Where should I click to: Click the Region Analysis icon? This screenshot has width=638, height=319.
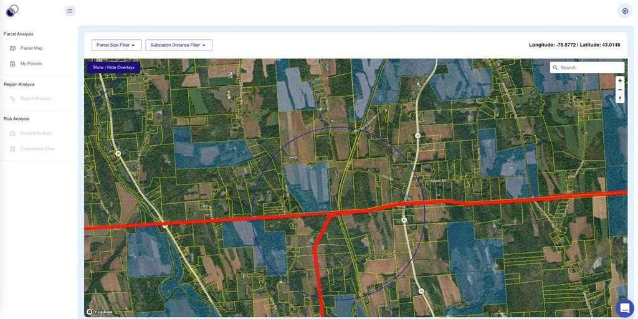tap(12, 98)
